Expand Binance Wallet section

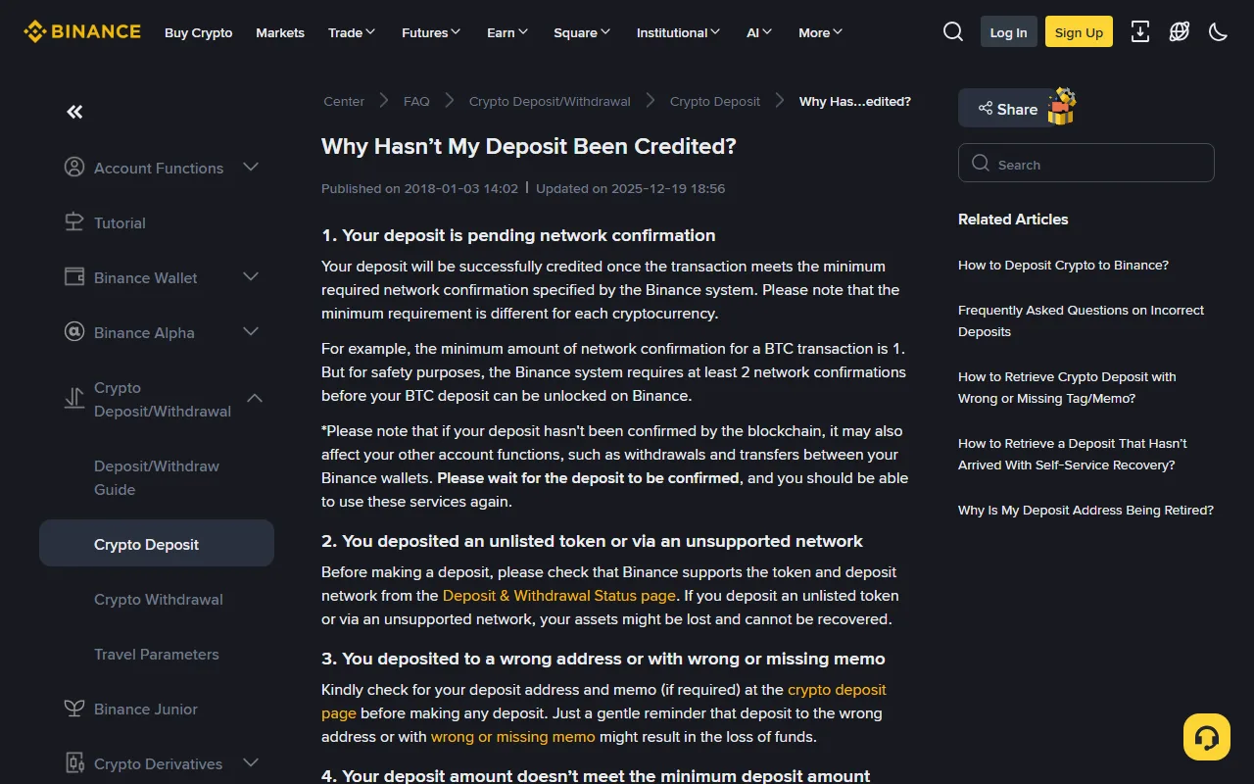(251, 276)
